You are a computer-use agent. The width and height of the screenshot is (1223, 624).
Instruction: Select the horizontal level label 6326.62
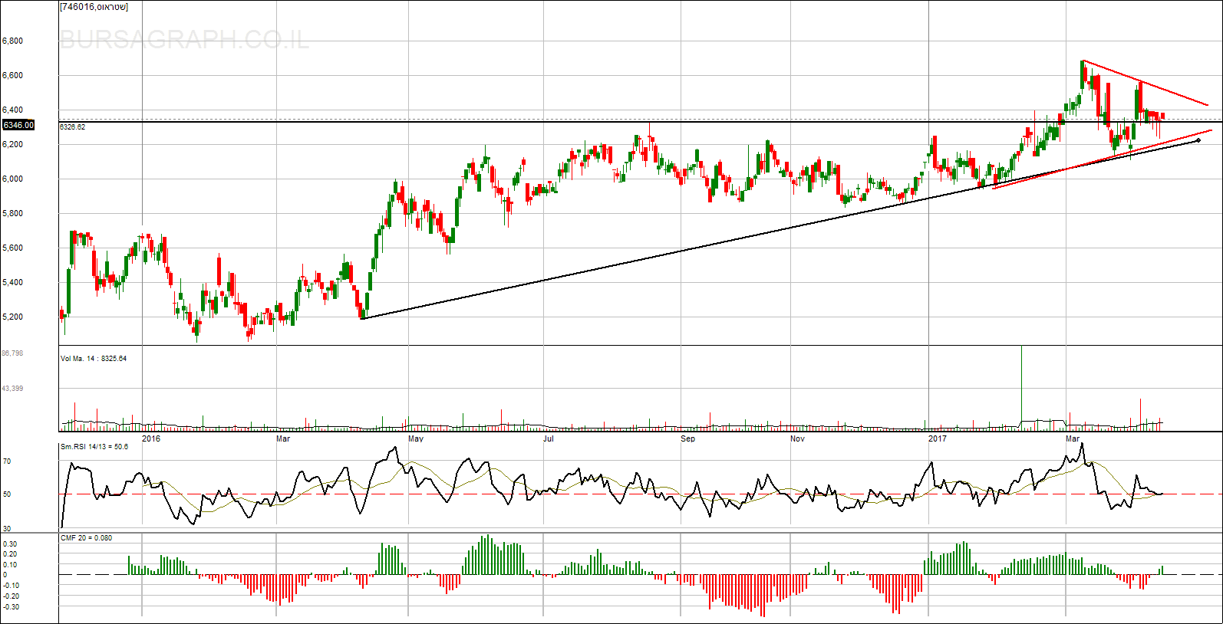point(73,127)
